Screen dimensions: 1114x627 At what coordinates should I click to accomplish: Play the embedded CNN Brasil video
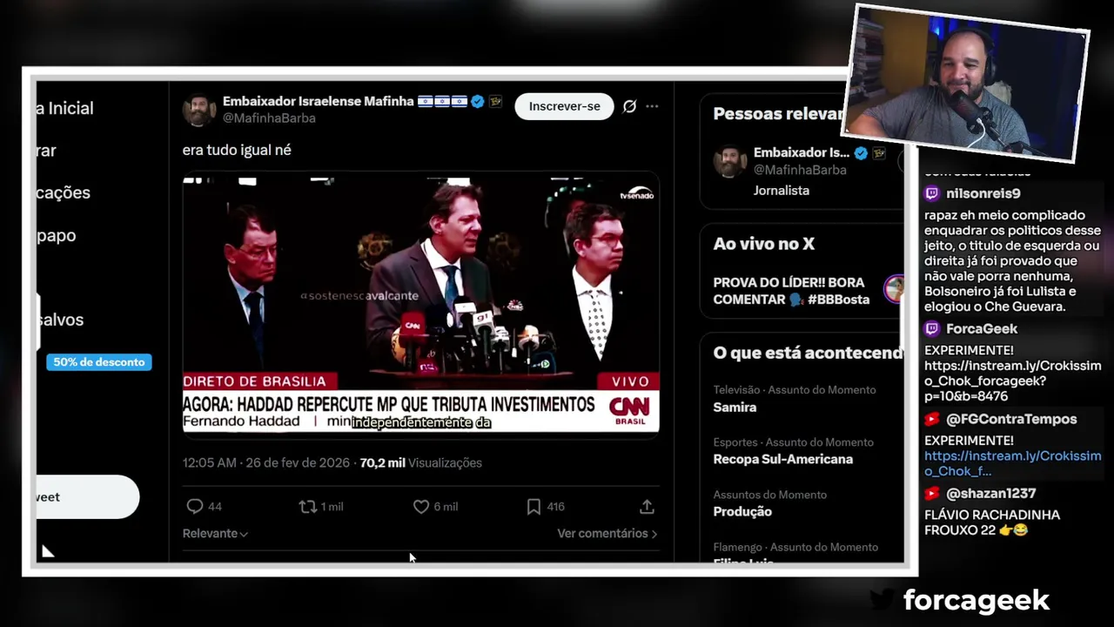click(420, 304)
